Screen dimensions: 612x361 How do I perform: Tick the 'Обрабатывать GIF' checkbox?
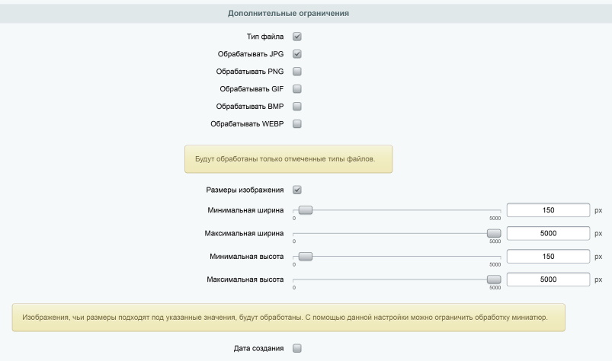click(x=297, y=89)
